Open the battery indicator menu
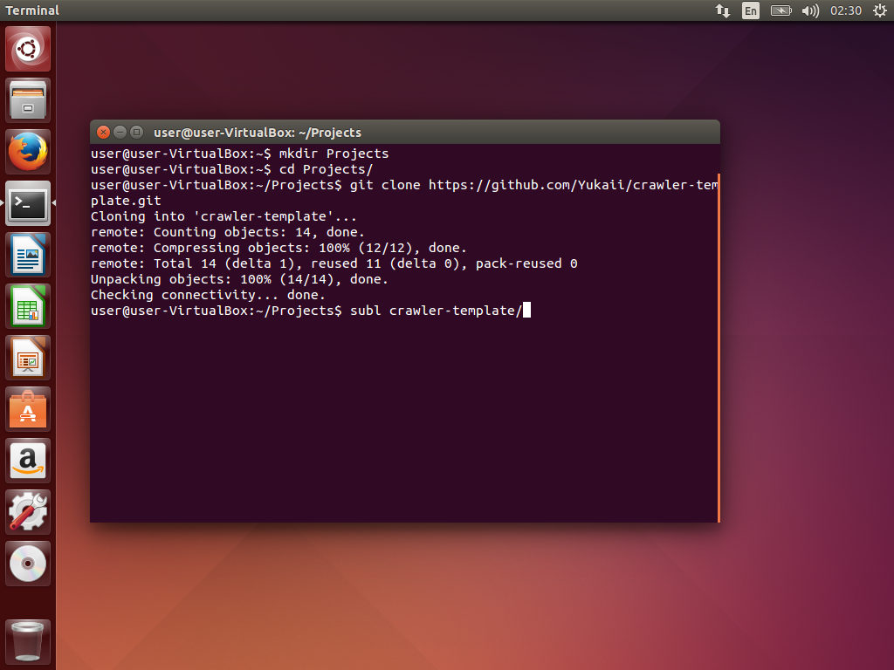 coord(781,10)
